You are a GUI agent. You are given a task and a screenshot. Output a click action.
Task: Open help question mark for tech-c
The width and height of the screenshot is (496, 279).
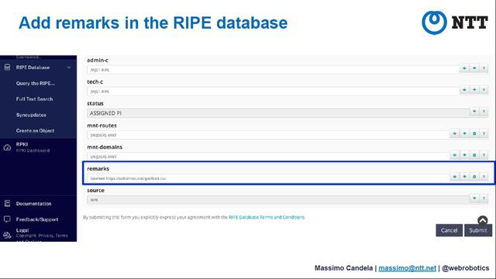484,90
